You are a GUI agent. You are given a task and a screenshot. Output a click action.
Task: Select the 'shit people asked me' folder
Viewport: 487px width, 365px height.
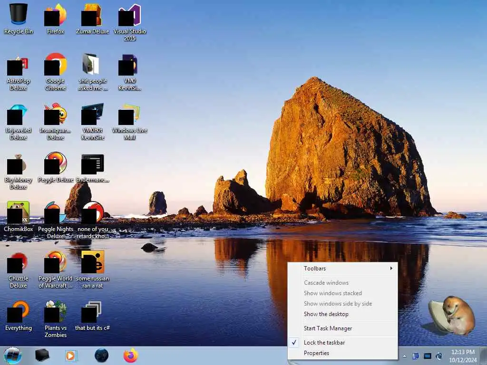(x=93, y=72)
